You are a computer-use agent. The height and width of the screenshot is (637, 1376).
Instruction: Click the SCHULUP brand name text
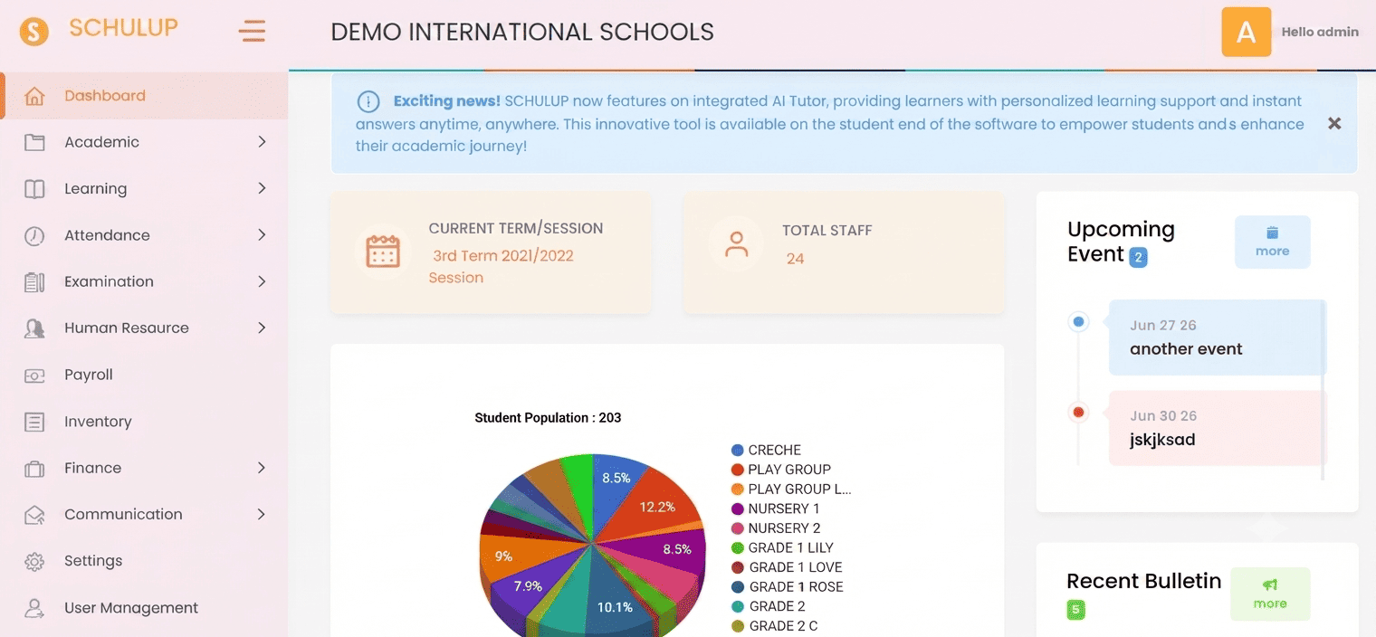(123, 28)
